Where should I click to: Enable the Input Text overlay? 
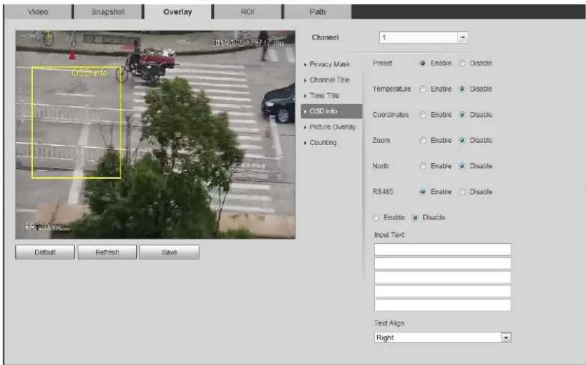pos(376,218)
